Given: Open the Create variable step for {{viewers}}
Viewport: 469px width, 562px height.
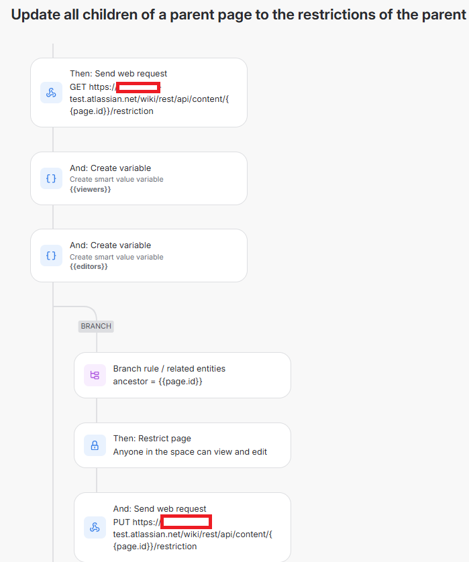Looking at the screenshot, I should click(x=139, y=178).
